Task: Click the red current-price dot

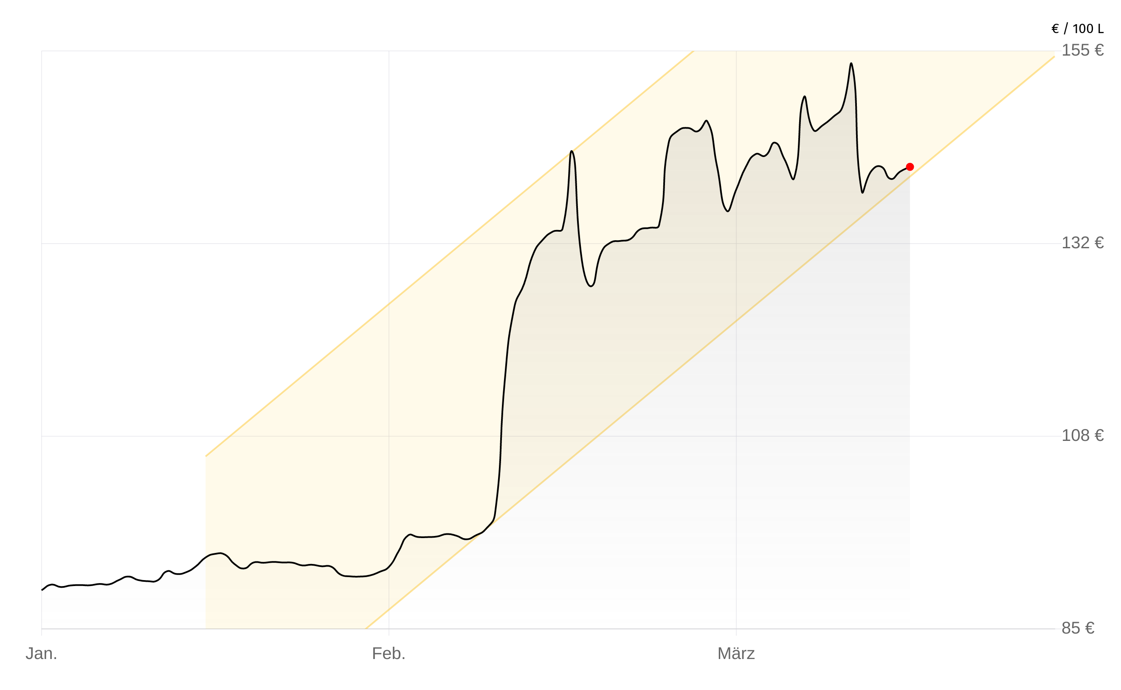Action: tap(910, 167)
